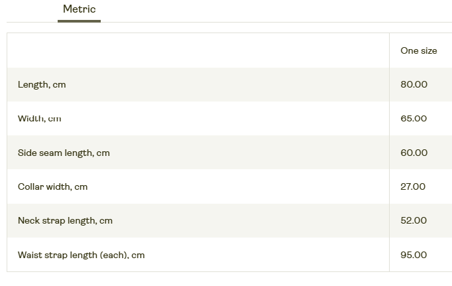Select the Width, cm row label
The height and width of the screenshot is (286, 452).
tap(40, 119)
